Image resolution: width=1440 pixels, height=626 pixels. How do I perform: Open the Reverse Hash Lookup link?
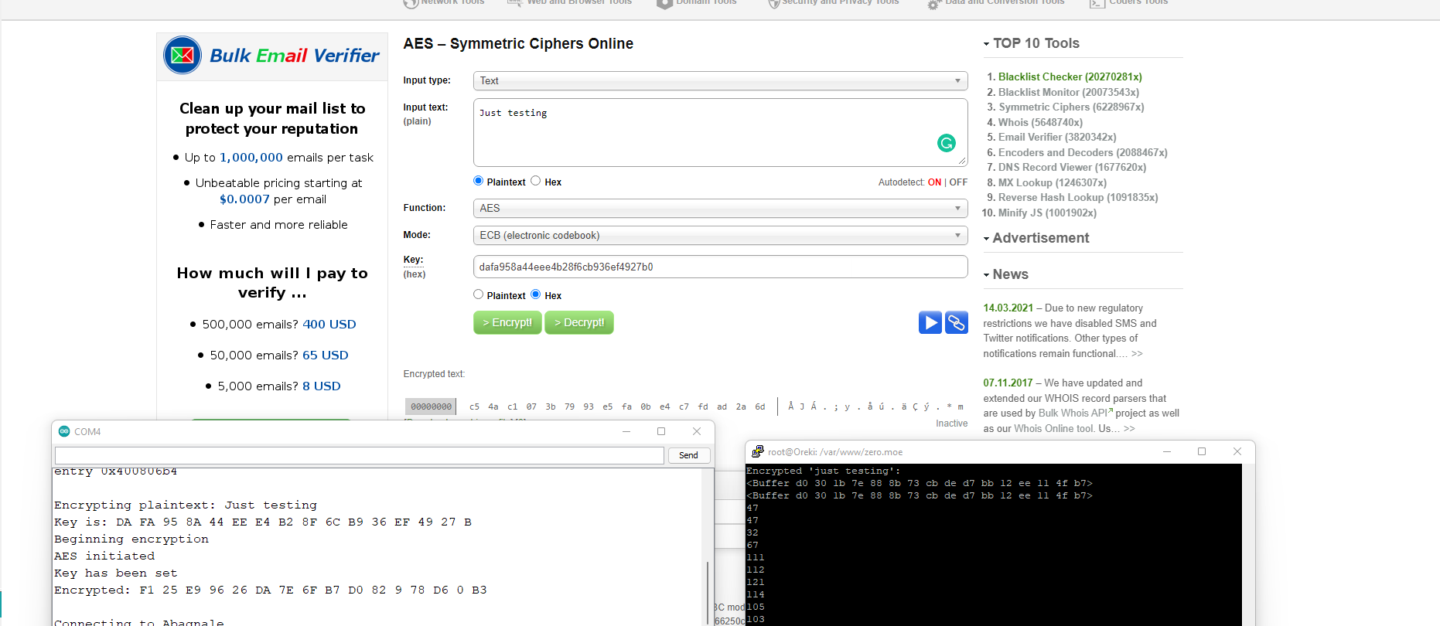(x=1078, y=197)
